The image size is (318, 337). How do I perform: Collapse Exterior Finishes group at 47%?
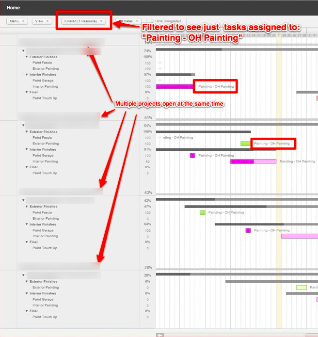click(27, 207)
